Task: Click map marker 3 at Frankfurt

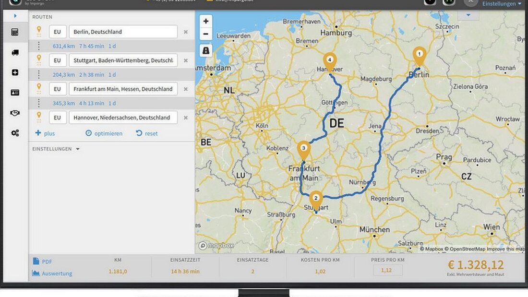Action: coord(303,150)
